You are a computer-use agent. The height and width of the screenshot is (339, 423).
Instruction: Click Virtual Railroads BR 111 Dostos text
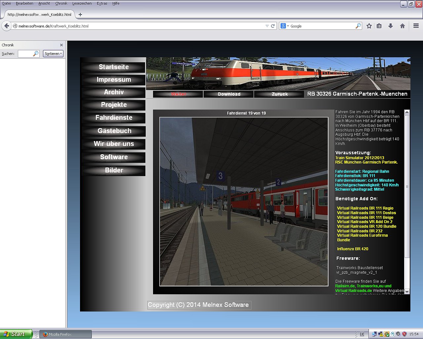coord(366,213)
